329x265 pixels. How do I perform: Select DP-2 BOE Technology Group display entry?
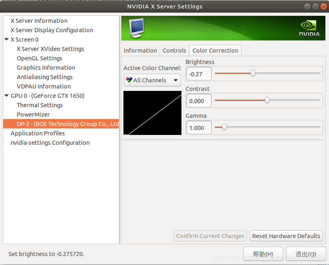click(x=61, y=124)
